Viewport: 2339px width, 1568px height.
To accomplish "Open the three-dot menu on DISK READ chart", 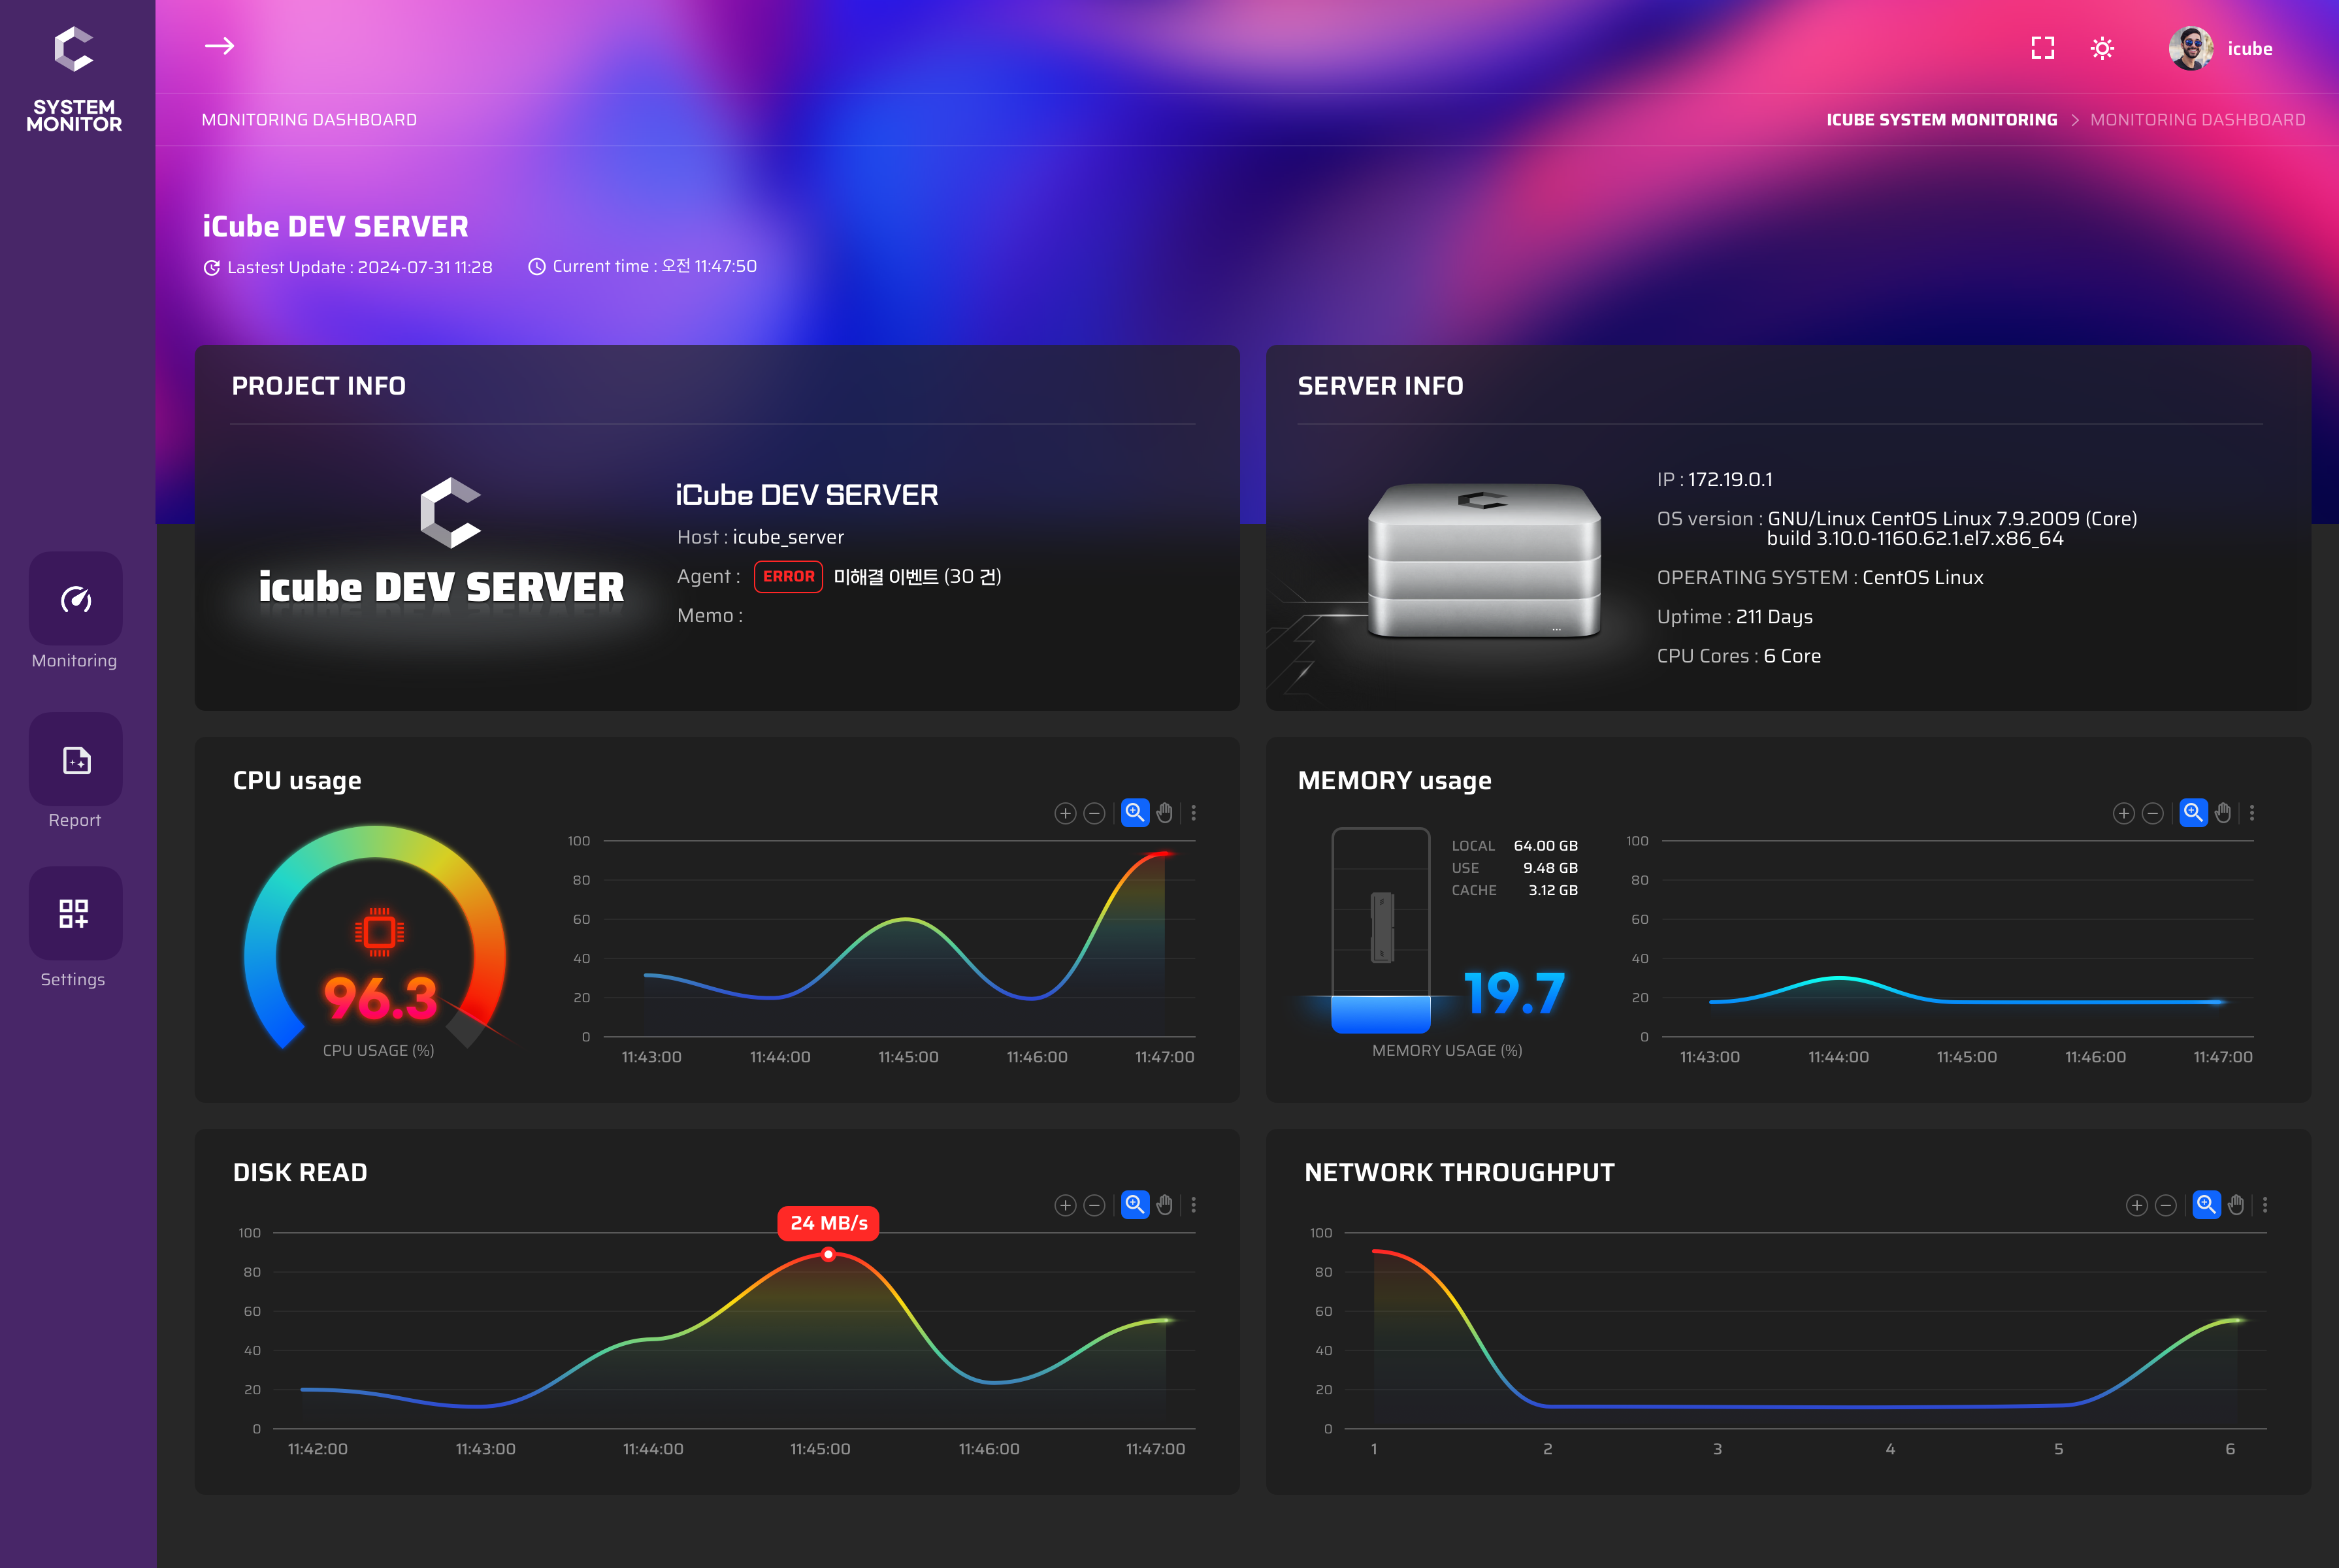I will point(1193,1205).
